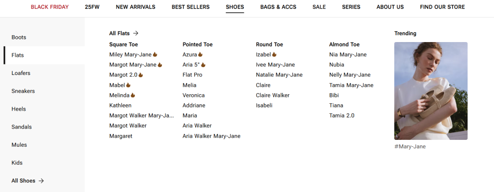Click the #Mary-Jane hashtag caption

click(410, 147)
